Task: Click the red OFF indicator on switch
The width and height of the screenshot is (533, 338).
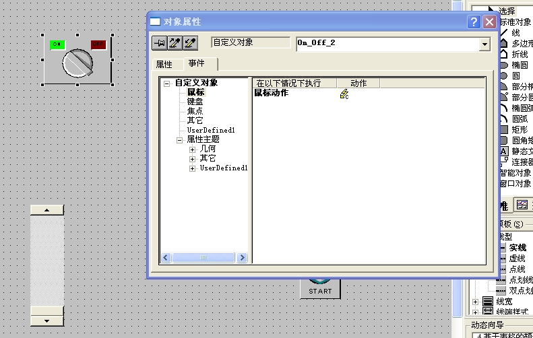Action: tap(98, 44)
